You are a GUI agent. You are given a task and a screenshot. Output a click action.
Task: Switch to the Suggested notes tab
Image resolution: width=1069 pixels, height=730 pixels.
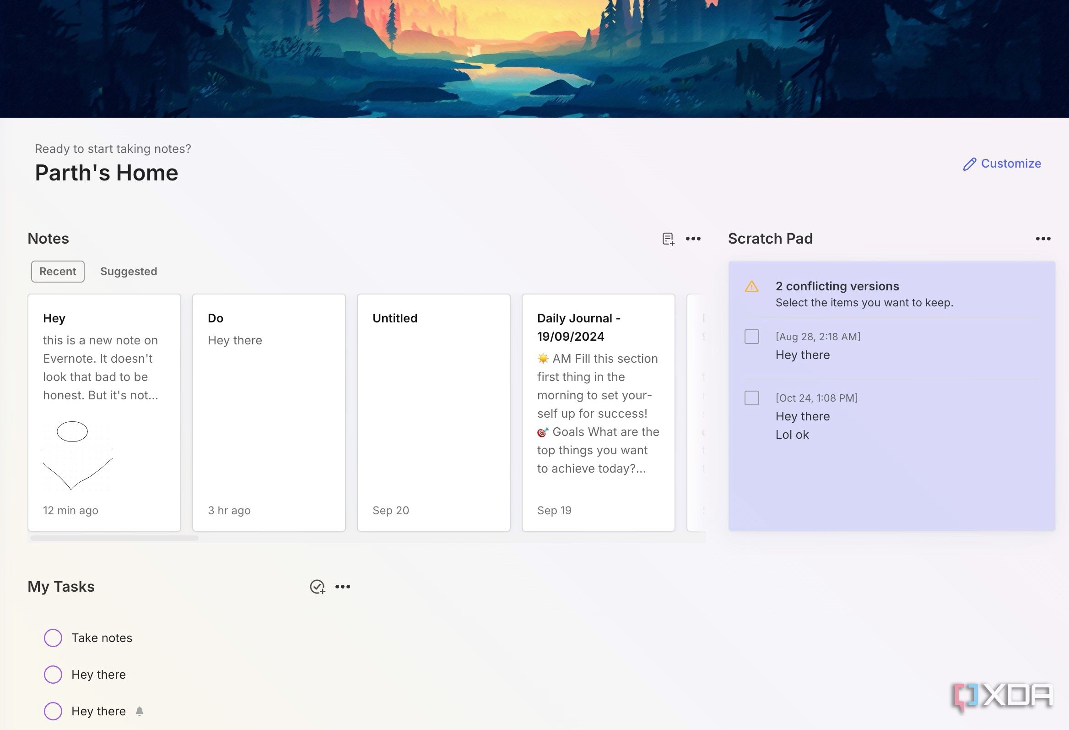click(129, 272)
